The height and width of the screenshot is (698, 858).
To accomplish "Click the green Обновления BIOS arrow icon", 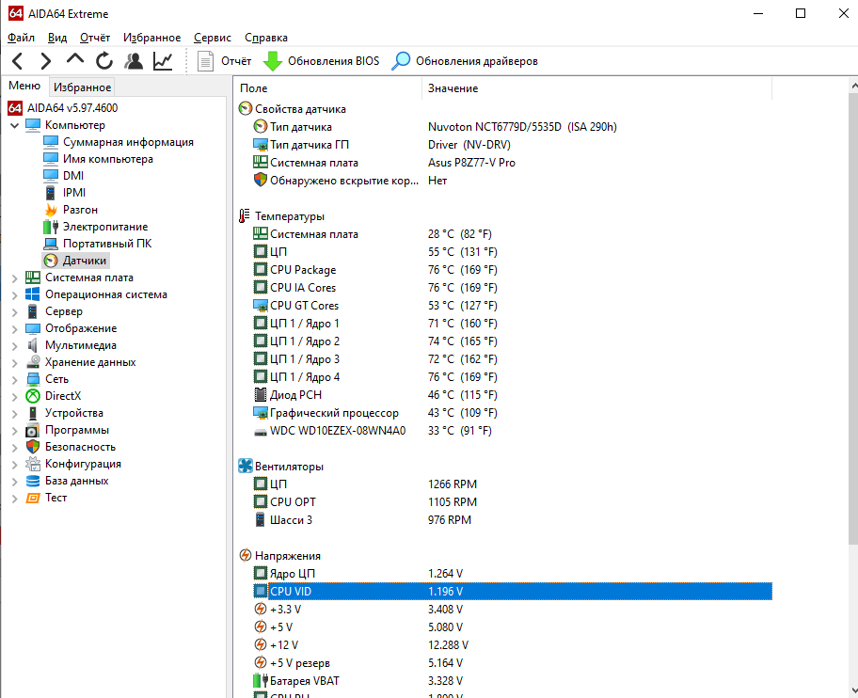I will tap(273, 61).
